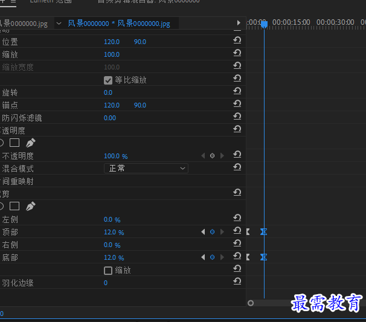
Task: Reset the 混合模式 parameter
Action: pyautogui.click(x=237, y=167)
